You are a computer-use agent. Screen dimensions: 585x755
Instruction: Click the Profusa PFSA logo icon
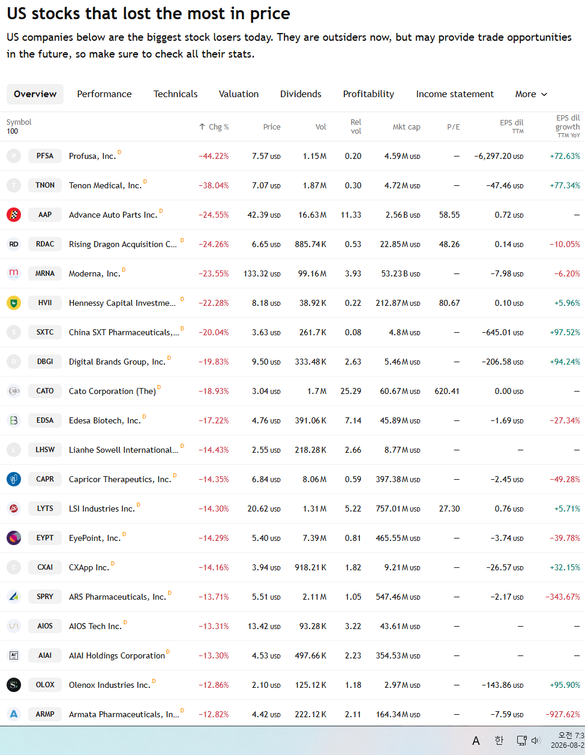(14, 156)
